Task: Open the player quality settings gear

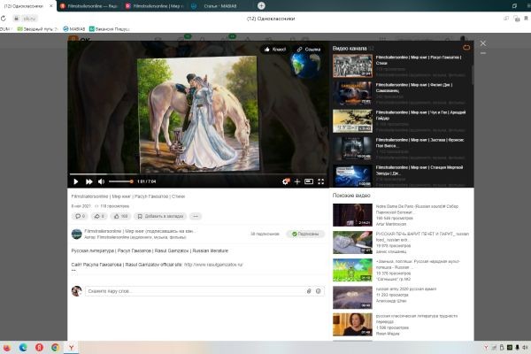Action: [286, 181]
